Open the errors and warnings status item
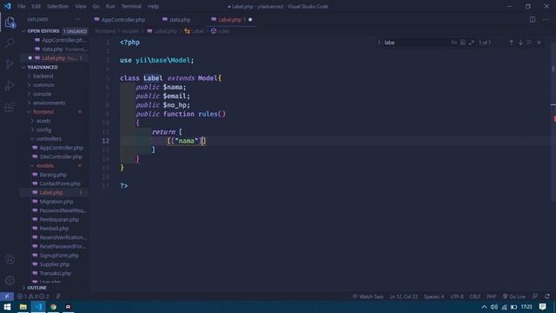Image resolution: width=556 pixels, height=313 pixels. [33, 296]
